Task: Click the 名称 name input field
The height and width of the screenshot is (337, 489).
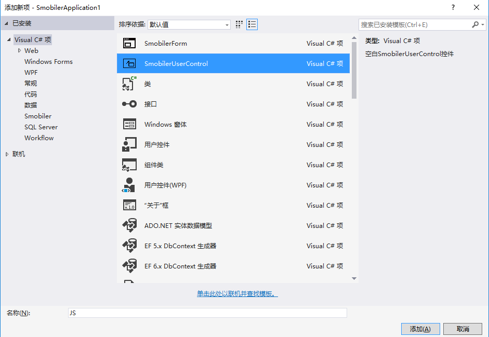Action: [207, 313]
